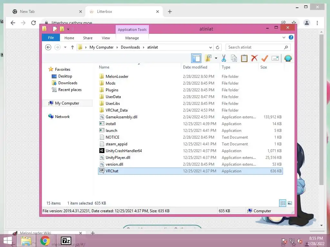Open the recent locations dropdown arrow
Image resolution: width=330 pixels, height=247 pixels.
[x=65, y=47]
